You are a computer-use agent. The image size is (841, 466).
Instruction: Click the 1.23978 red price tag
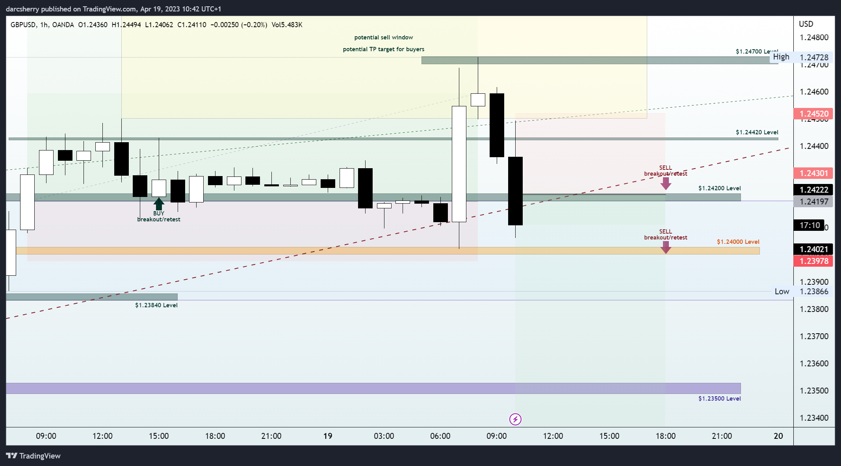pos(813,261)
